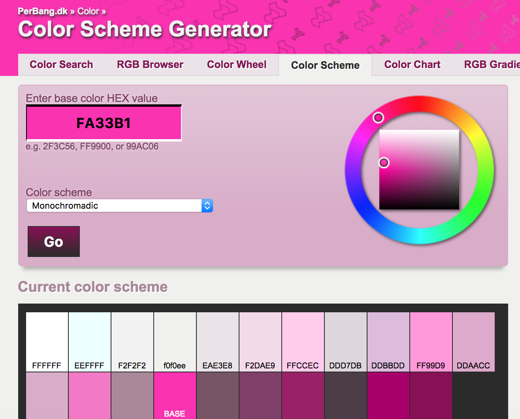Open the Color Wheel tab

(x=237, y=64)
